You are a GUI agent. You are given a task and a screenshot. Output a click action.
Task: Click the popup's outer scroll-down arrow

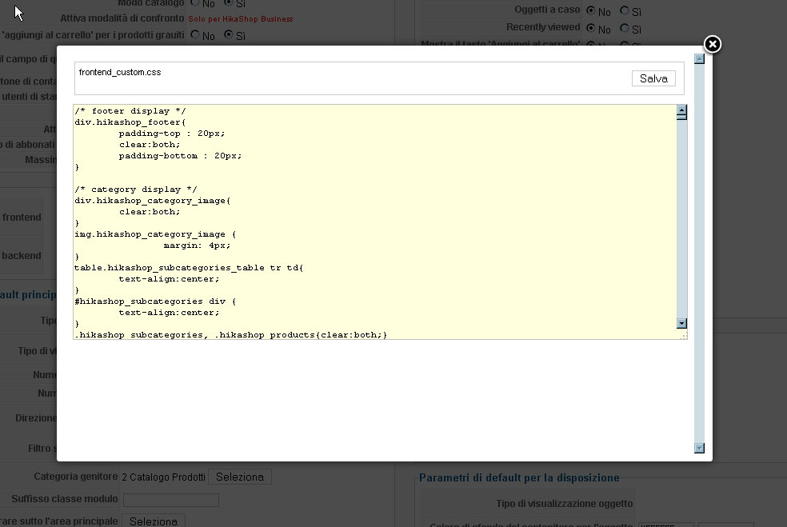click(x=699, y=448)
